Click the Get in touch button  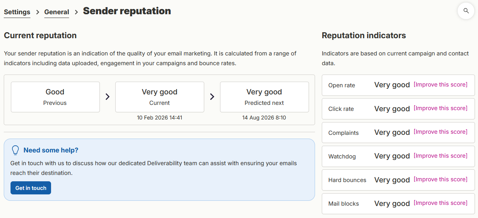pyautogui.click(x=31, y=188)
